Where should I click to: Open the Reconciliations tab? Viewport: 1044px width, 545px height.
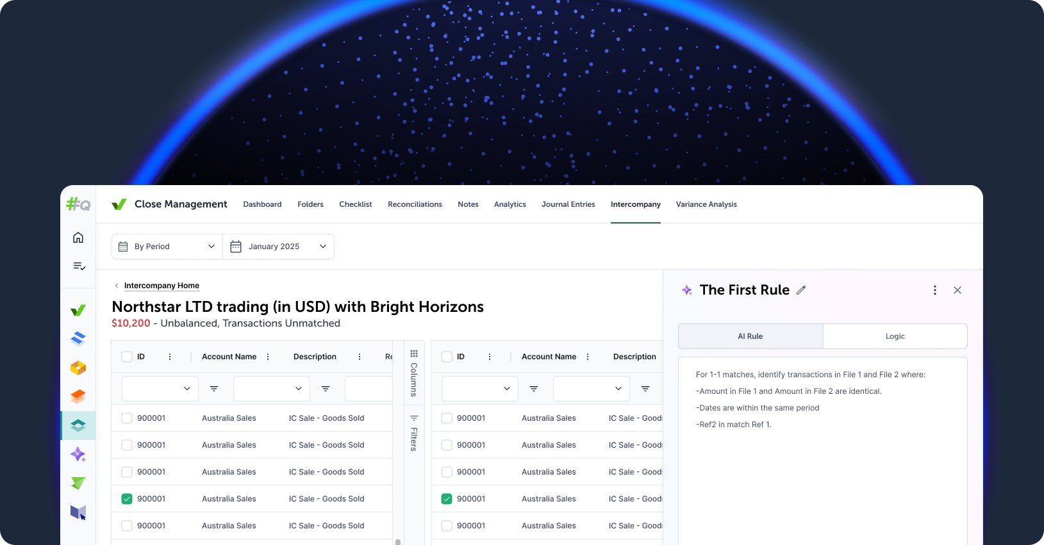click(415, 204)
